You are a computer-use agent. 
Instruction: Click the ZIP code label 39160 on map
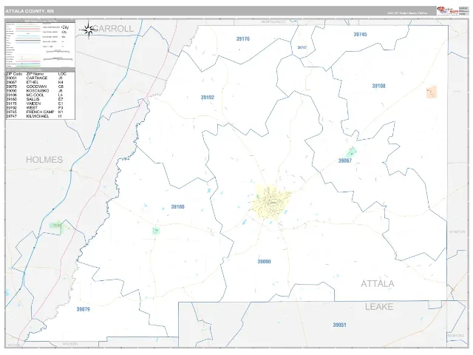click(177, 207)
